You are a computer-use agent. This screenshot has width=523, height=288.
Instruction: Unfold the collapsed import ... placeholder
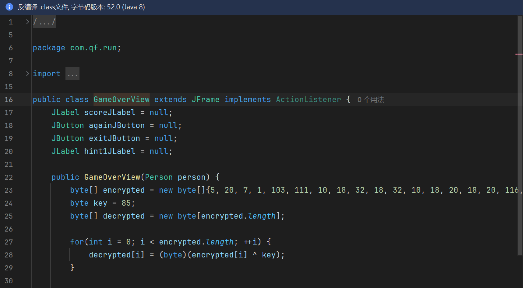[x=72, y=74]
